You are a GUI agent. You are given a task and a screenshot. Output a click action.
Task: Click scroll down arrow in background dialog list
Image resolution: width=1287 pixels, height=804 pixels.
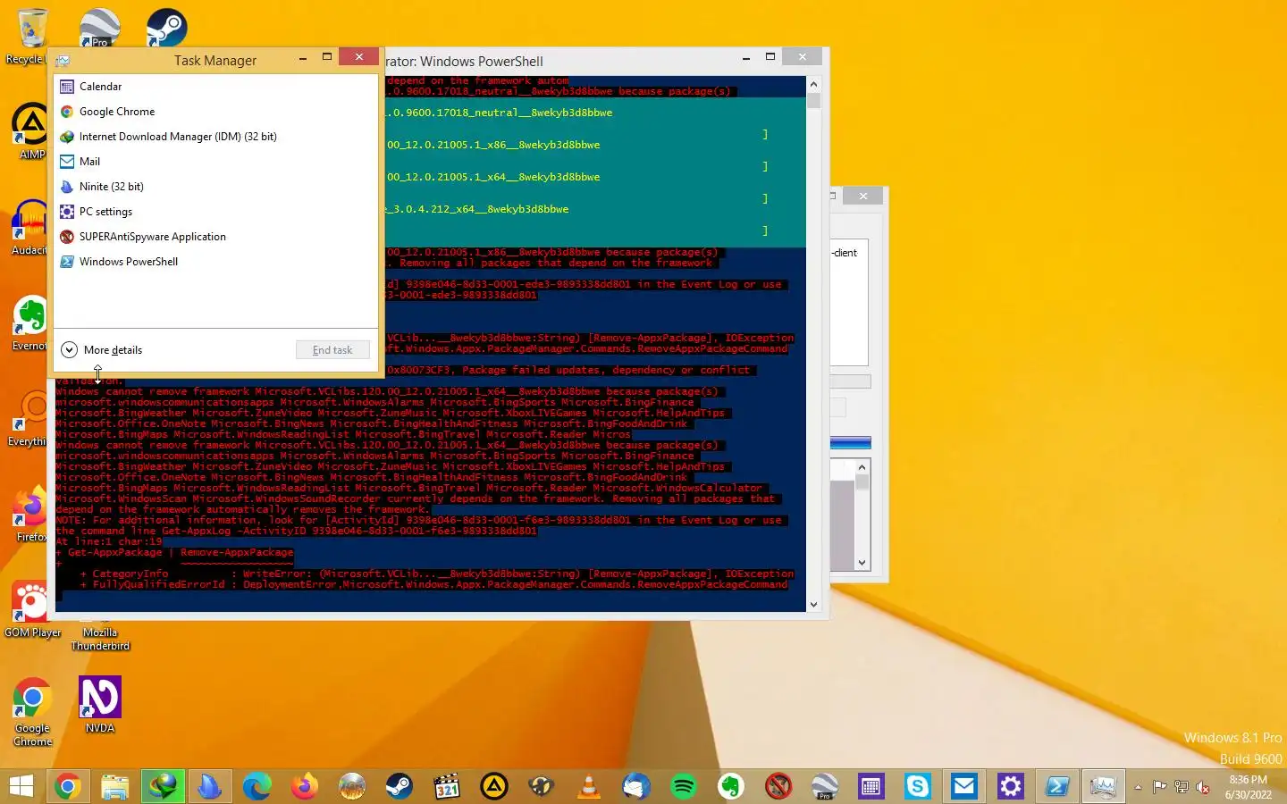[x=862, y=563]
